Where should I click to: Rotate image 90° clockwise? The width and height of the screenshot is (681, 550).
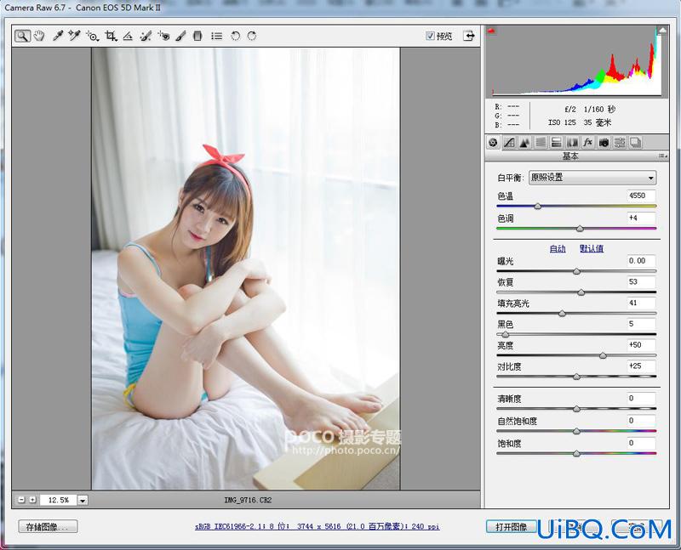pyautogui.click(x=252, y=36)
